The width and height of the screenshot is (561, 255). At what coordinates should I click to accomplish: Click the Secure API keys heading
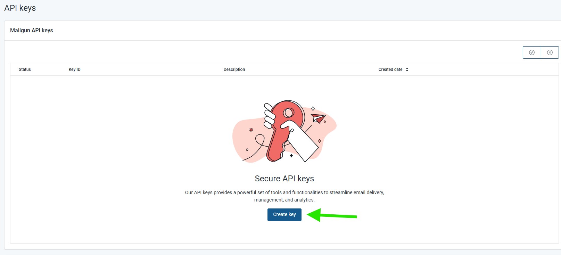click(284, 179)
